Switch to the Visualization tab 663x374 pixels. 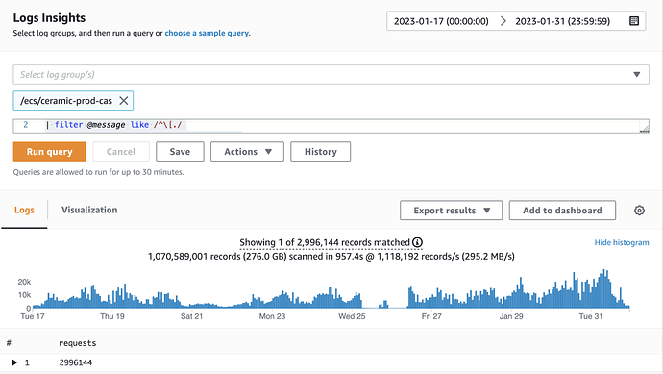click(x=89, y=210)
